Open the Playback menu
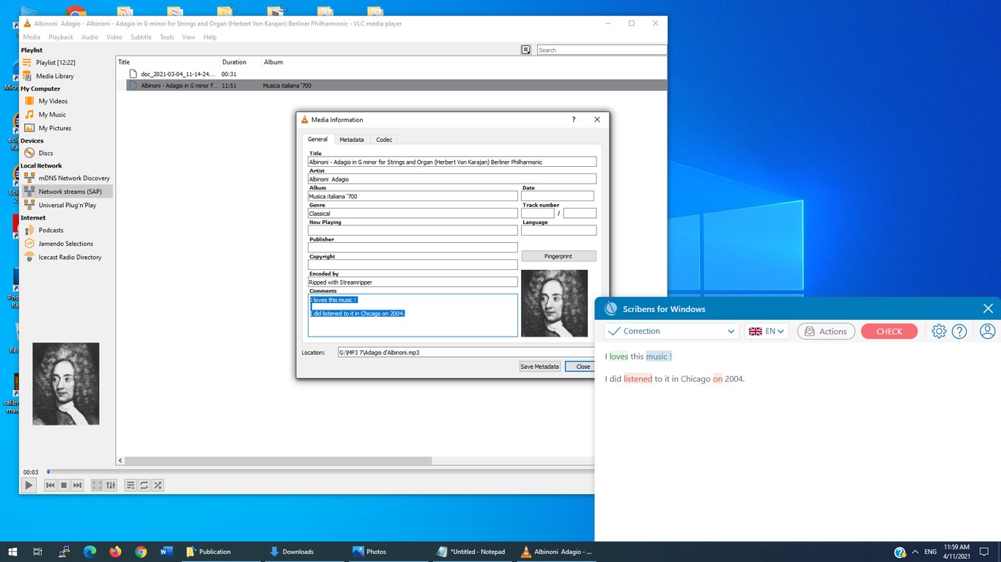The width and height of the screenshot is (1001, 562). point(61,37)
